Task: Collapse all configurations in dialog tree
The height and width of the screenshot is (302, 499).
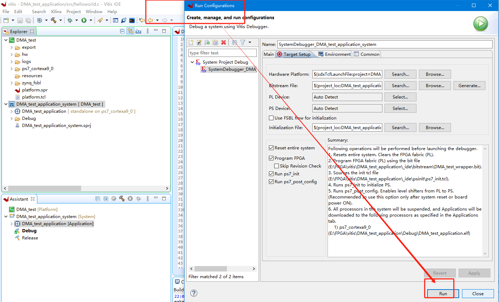Action: 235,42
